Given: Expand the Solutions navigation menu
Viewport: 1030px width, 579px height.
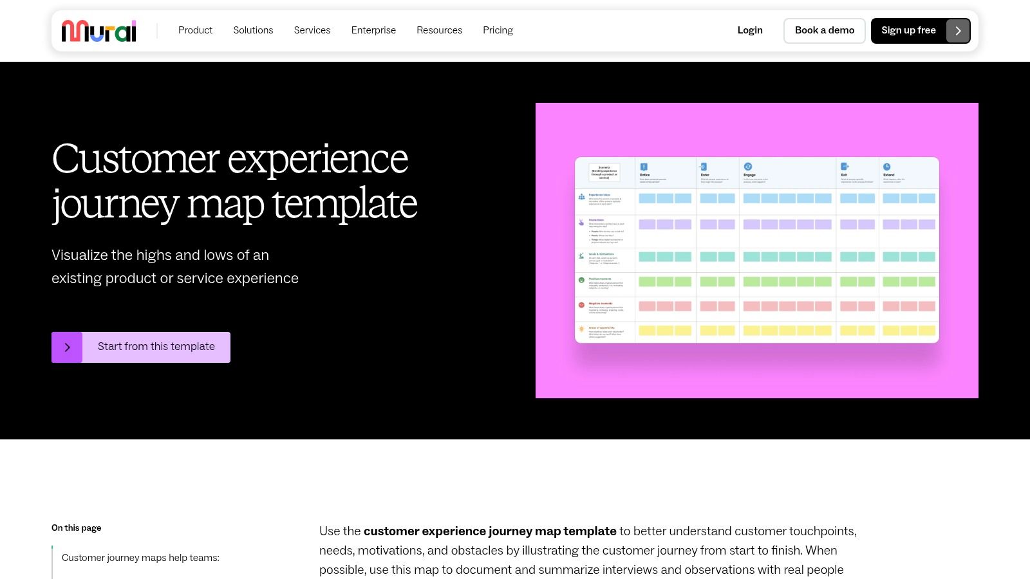Looking at the screenshot, I should click(253, 30).
